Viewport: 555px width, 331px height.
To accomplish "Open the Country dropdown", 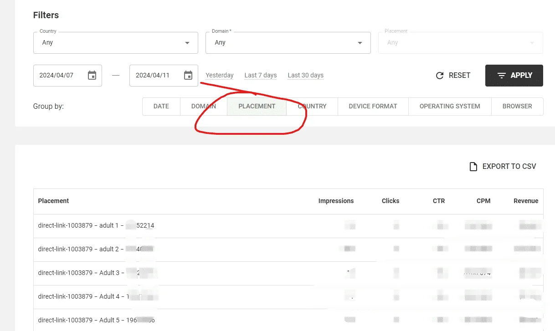I will tap(116, 43).
